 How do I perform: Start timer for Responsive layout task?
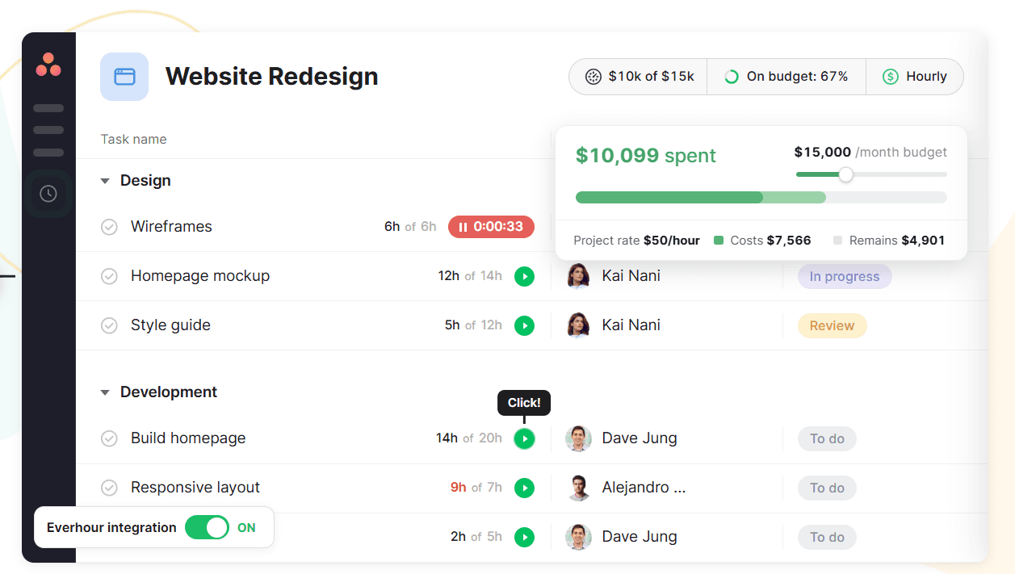(x=525, y=488)
